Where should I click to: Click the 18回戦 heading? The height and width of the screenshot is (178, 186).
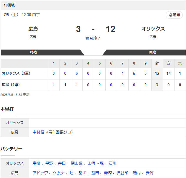pos(9,5)
